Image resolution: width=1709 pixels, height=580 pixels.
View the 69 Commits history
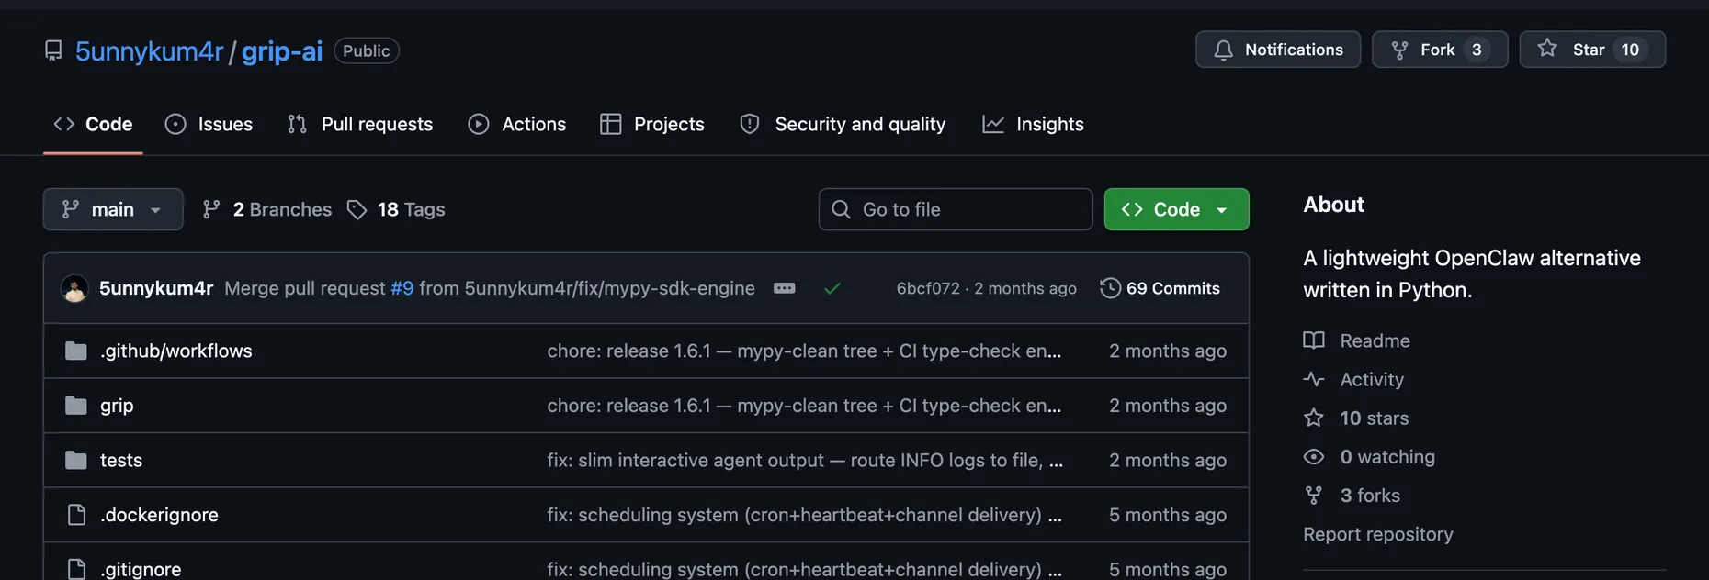1160,288
